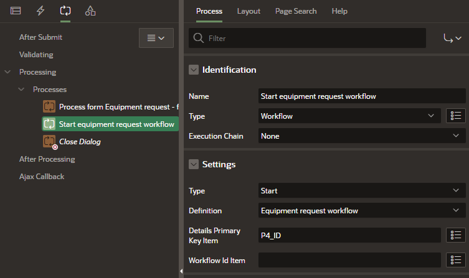Open picker for Details Primary Key Item
The image size is (469, 278).
[456, 234]
